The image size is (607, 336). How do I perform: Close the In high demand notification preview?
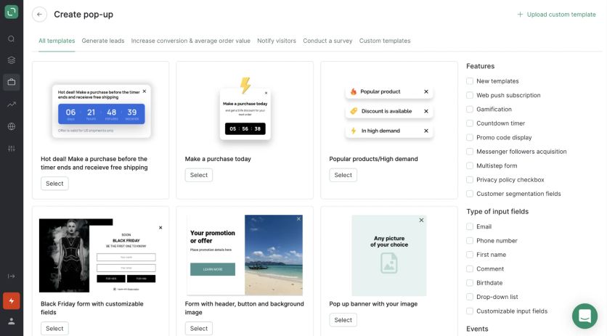click(425, 131)
